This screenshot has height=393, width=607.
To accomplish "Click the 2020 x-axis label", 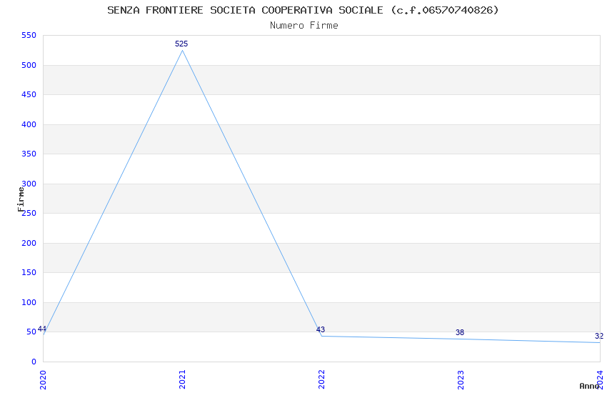I will [43, 380].
